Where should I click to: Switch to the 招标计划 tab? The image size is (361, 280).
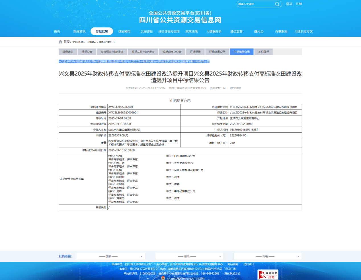pyautogui.click(x=67, y=52)
